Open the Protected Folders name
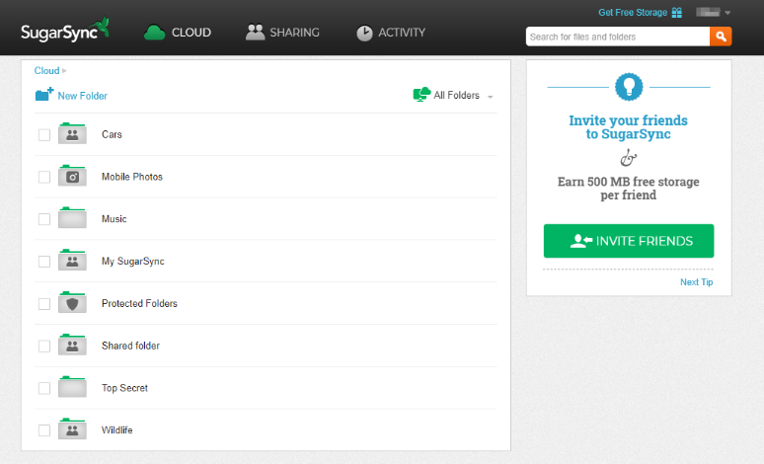This screenshot has height=464, width=764. pos(139,303)
